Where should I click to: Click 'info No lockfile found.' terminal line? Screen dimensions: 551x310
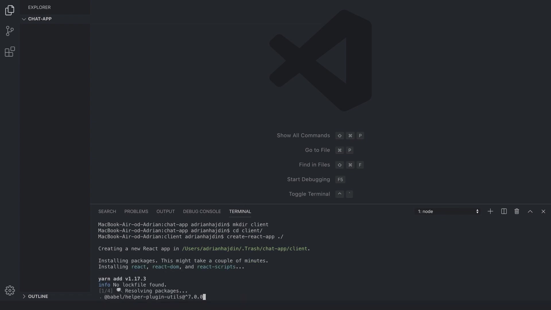(x=133, y=285)
